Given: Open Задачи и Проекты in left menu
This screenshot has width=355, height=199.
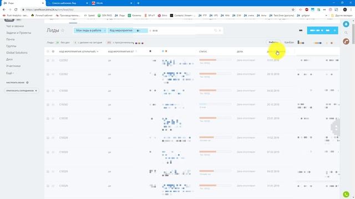Looking at the screenshot, I should click(18, 33).
